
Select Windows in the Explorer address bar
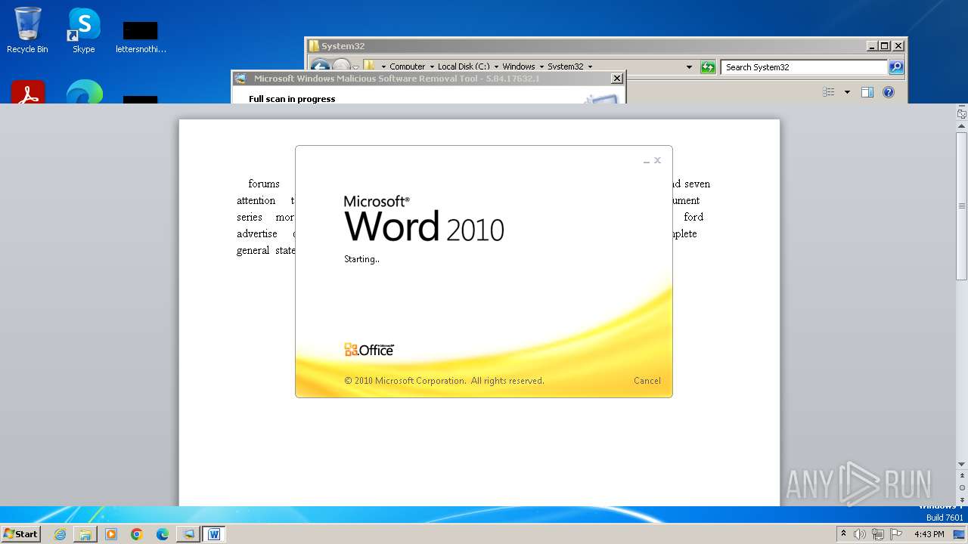tap(519, 67)
